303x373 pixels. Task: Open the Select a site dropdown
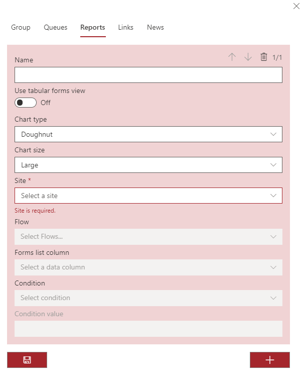pyautogui.click(x=148, y=196)
